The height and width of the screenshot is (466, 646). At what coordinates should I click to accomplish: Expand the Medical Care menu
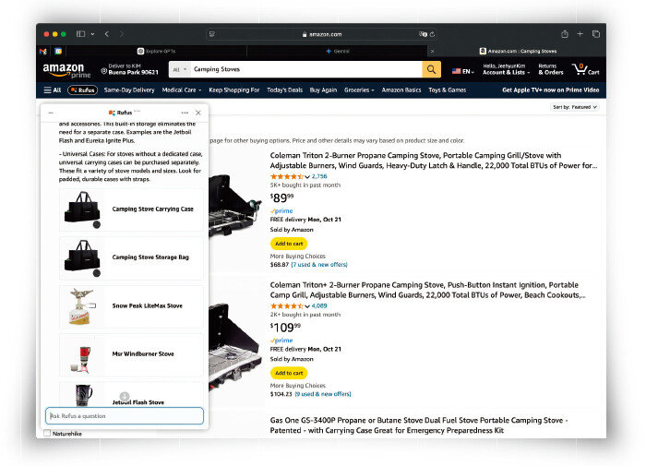click(182, 90)
